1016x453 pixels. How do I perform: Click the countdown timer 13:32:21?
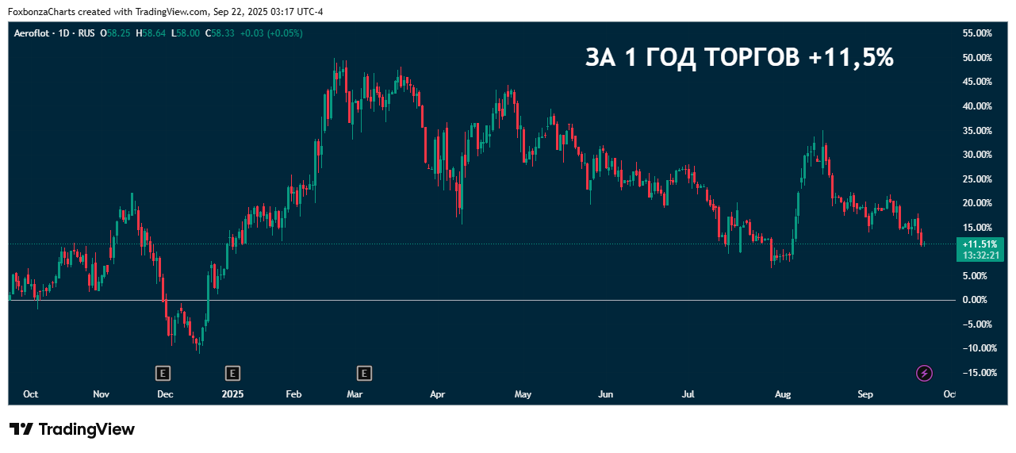click(980, 255)
